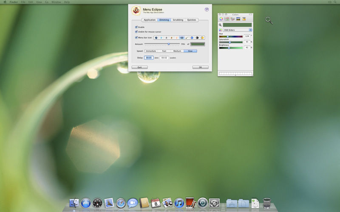Open the Finder menu in menu bar

pos(14,2)
